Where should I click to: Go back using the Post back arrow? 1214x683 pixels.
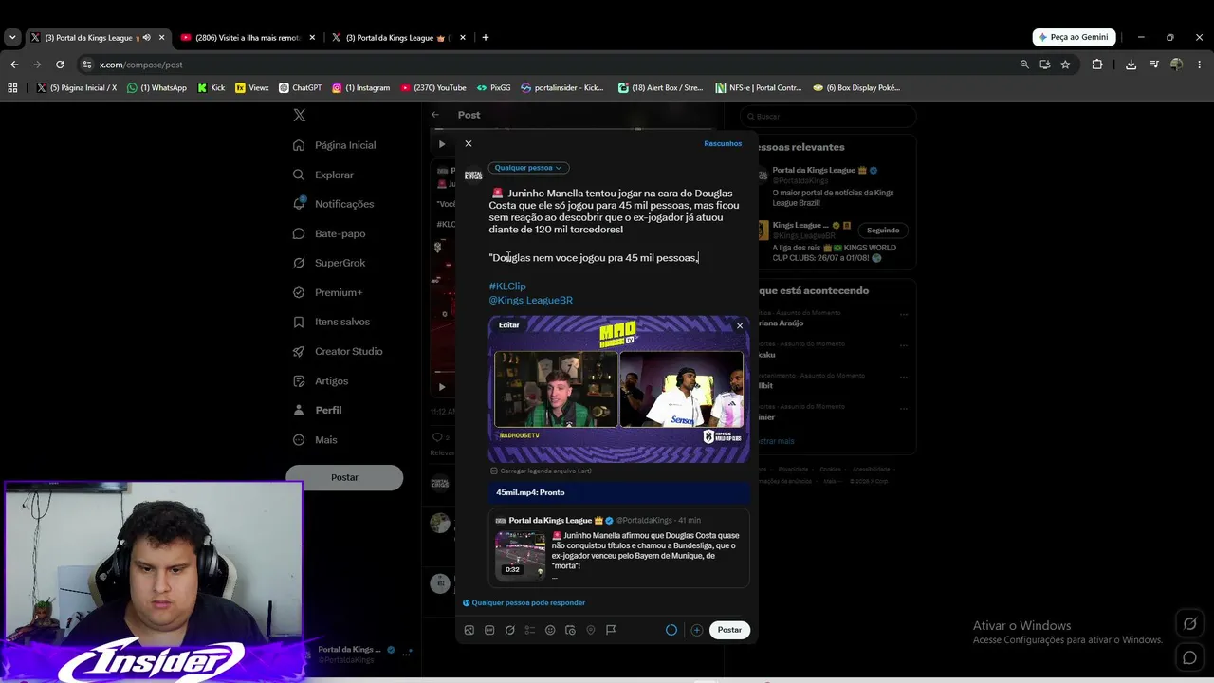click(435, 115)
